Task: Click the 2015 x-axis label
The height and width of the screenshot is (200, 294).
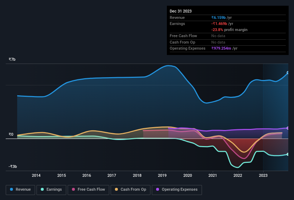Action: (62, 175)
